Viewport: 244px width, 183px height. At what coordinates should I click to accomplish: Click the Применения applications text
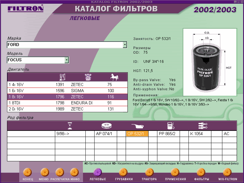183,102
